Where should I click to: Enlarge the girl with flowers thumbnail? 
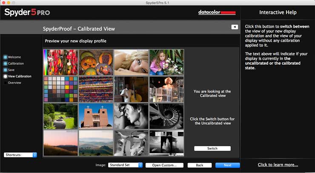pos(166,62)
